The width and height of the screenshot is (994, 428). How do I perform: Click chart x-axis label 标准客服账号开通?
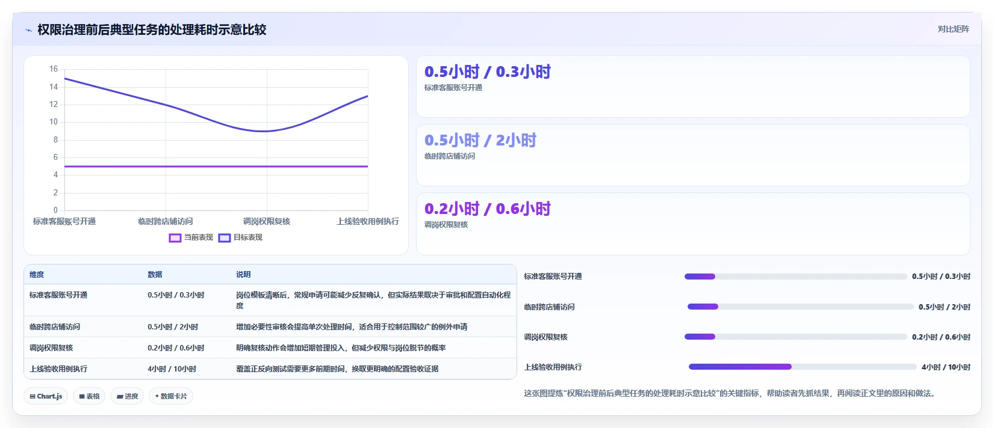pyautogui.click(x=64, y=221)
